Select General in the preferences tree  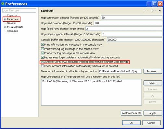[x=12, y=23]
